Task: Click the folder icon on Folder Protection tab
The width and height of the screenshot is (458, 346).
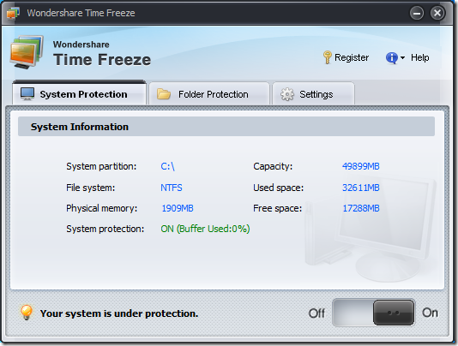Action: 164,94
